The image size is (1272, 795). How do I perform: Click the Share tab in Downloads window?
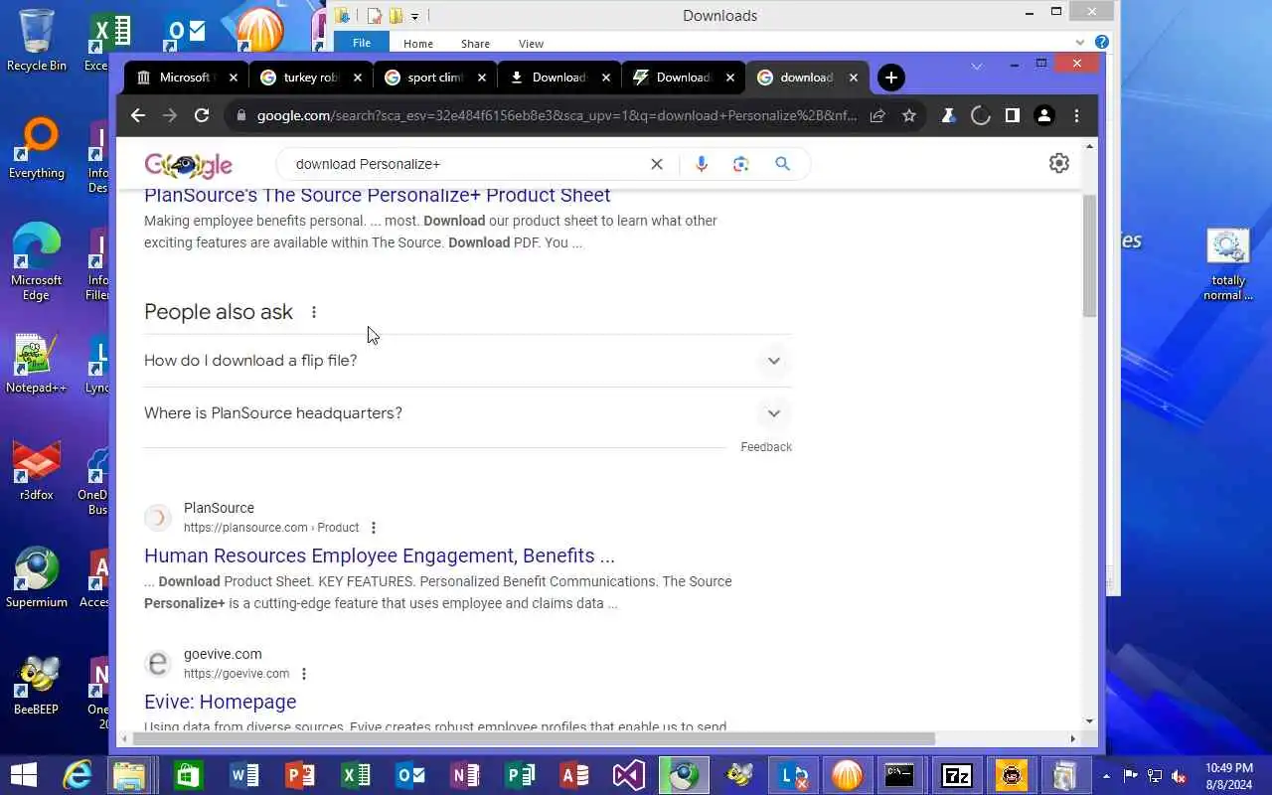click(475, 44)
